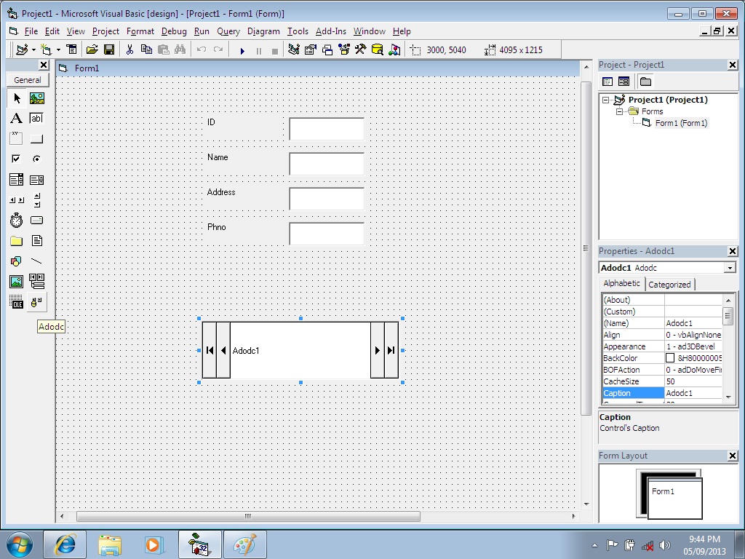Select the ComboBox control tool
Viewport: 745px width, 559px height.
click(17, 179)
